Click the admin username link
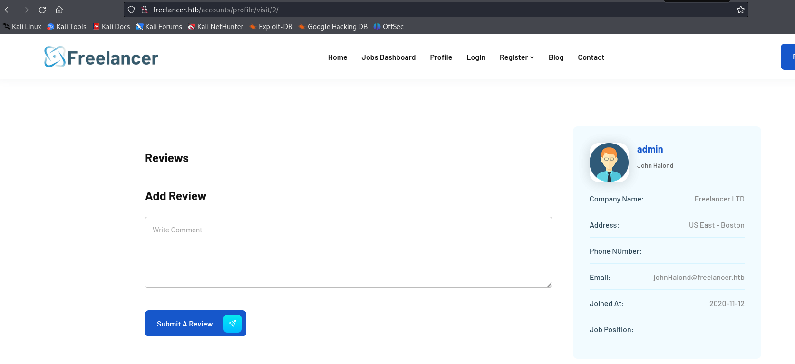The image size is (795, 364). tap(650, 149)
